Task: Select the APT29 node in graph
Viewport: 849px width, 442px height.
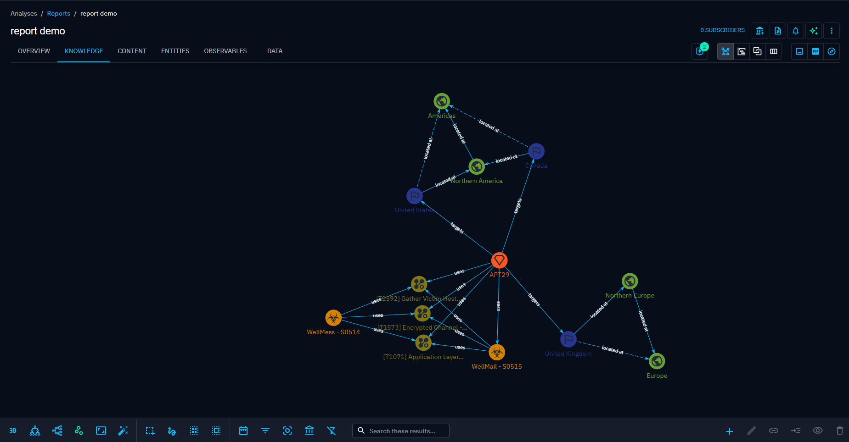Action: click(x=499, y=260)
